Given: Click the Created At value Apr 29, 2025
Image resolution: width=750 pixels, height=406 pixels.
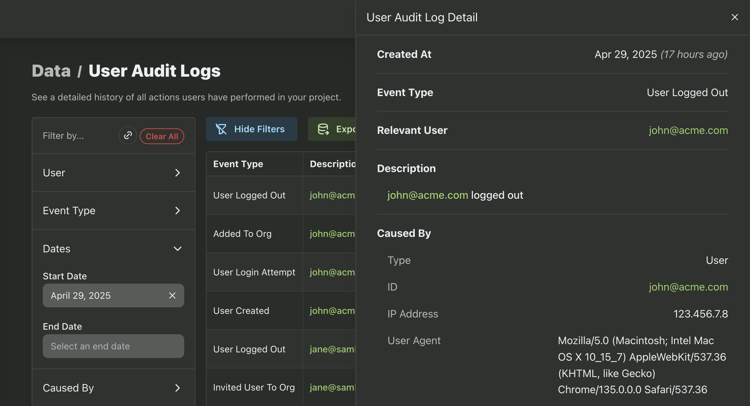Looking at the screenshot, I should tap(626, 54).
